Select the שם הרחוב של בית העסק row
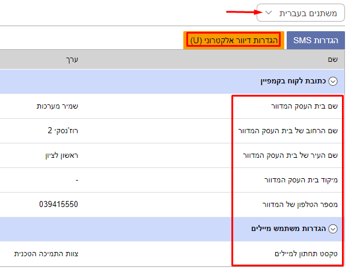Screen dimensions: 354x270 [172, 131]
